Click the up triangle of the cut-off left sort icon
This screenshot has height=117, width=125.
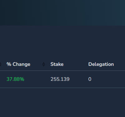coord(1,63)
